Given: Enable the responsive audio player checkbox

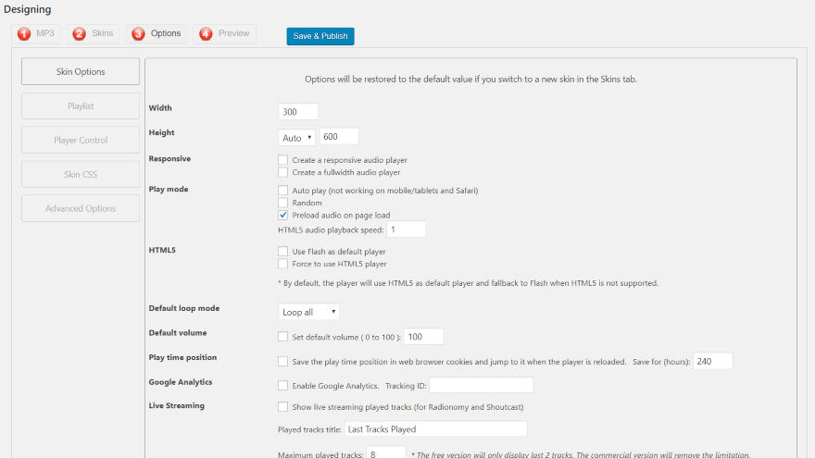Looking at the screenshot, I should [x=283, y=160].
